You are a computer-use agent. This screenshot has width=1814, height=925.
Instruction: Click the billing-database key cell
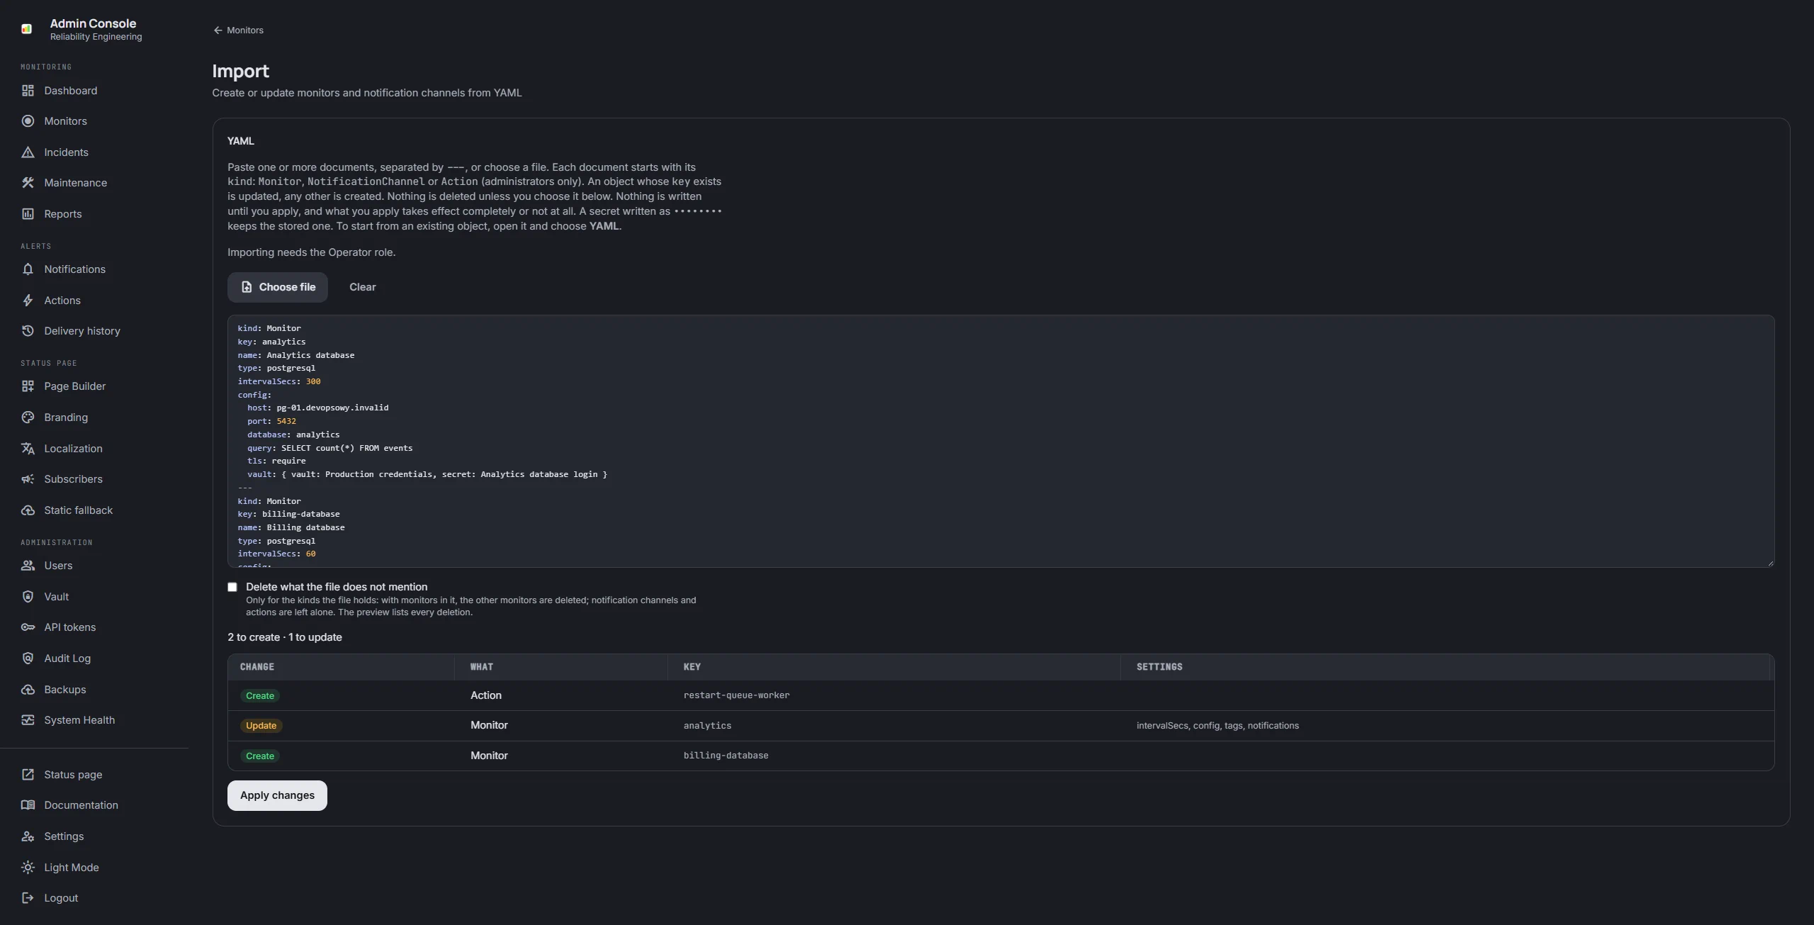(x=726, y=756)
